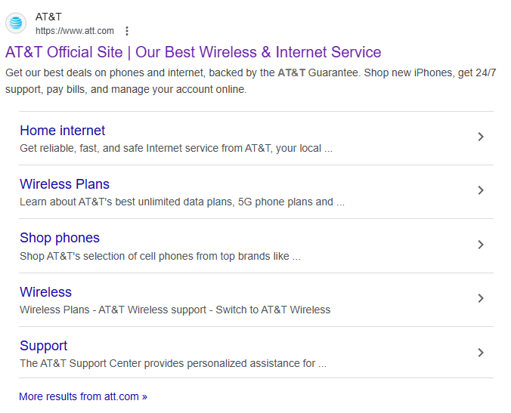Viewport: 511px width, 413px height.
Task: Visit the Support sitelink
Action: tap(43, 346)
